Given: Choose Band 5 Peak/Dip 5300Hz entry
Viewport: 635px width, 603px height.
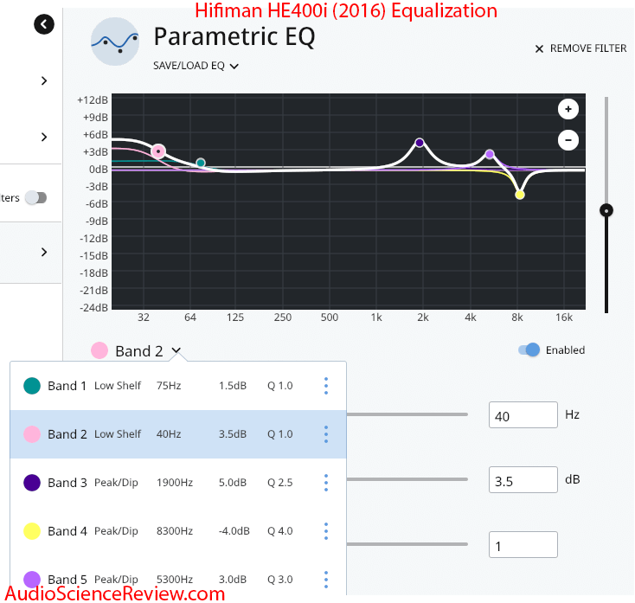Looking at the screenshot, I should (x=178, y=580).
